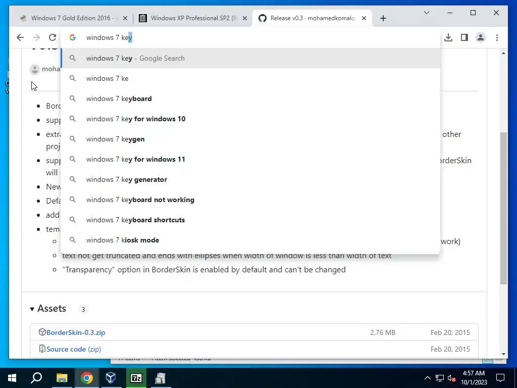The image size is (517, 388).
Task: Click the Assets count badge 3
Action: tap(83, 310)
